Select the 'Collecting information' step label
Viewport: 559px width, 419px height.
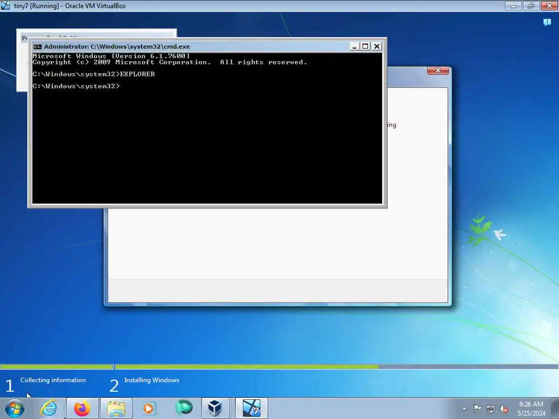tap(53, 380)
